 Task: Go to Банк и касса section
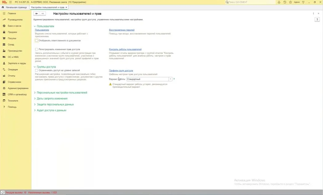pos(14,26)
